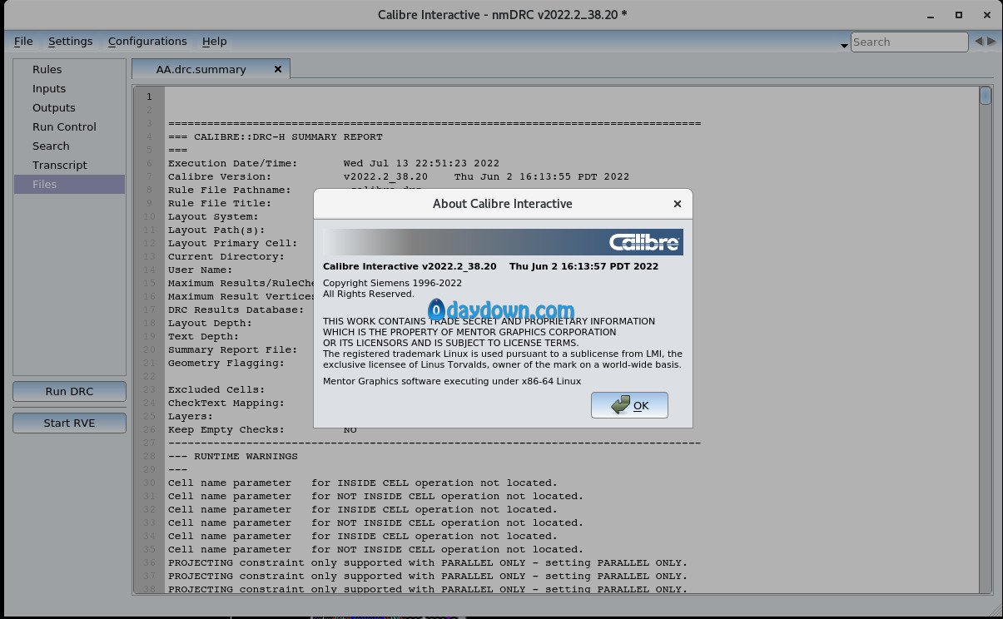Screen dimensions: 1003x619
Task: Close the About Calibre Interactive dialog
Action: point(677,203)
